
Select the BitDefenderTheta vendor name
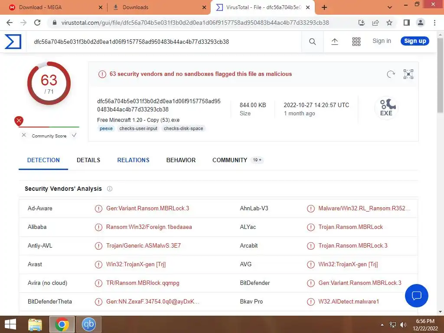click(50, 302)
